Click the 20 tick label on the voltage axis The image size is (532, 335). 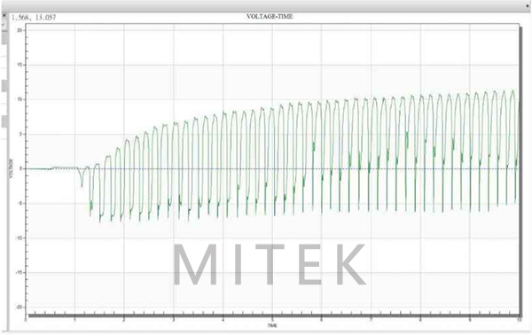coord(20,30)
